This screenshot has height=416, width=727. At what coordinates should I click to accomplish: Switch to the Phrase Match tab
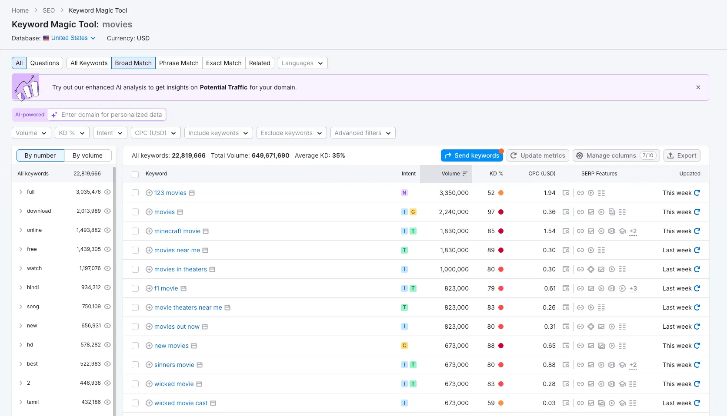click(179, 63)
